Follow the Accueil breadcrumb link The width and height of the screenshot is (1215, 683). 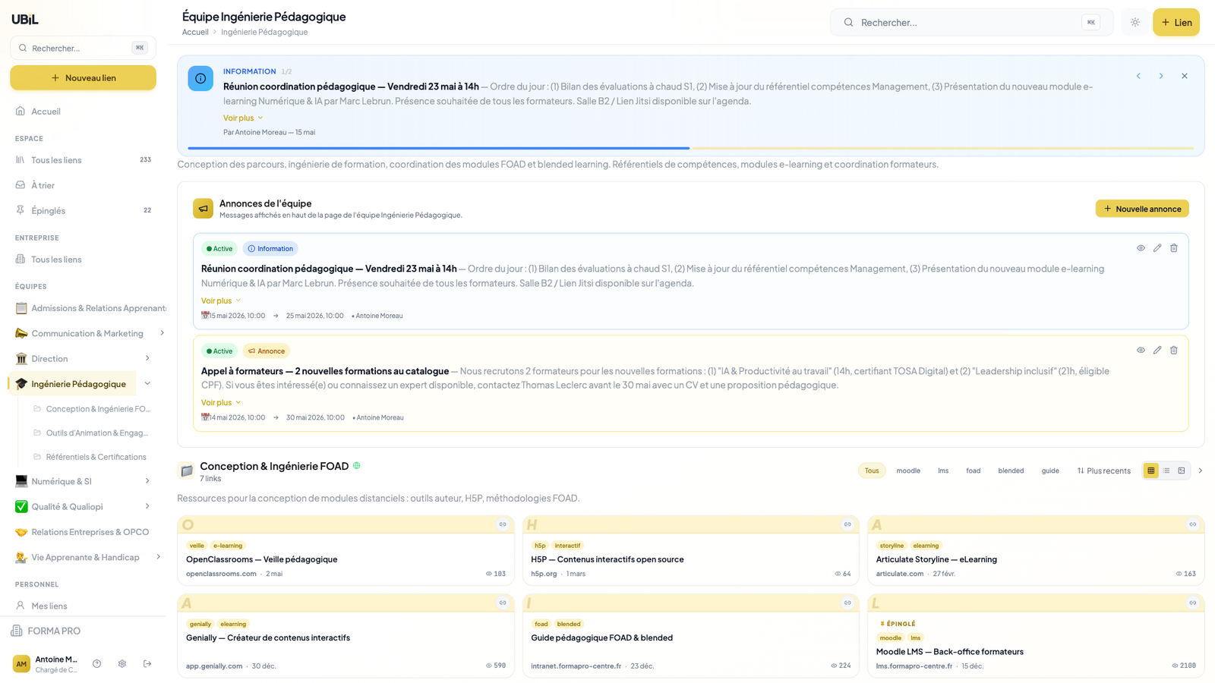pos(195,32)
